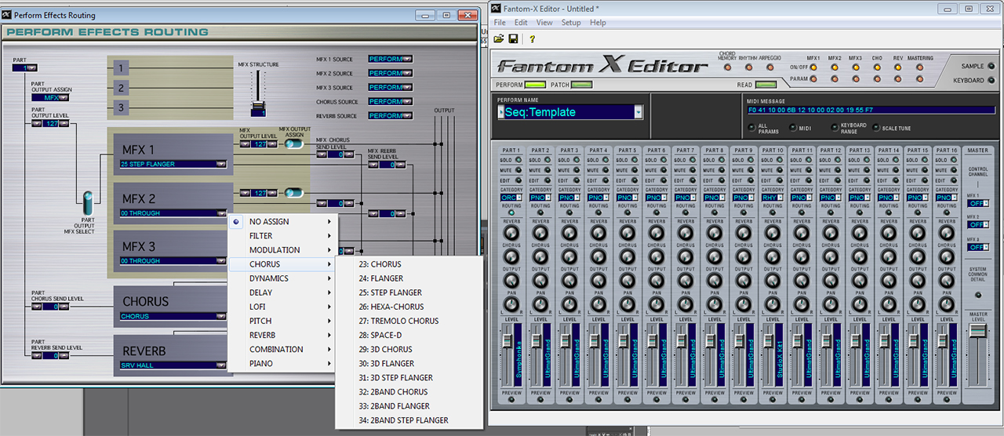Toggle MFX1 ON/OFF switch
This screenshot has width=1004, height=436.
tap(813, 67)
